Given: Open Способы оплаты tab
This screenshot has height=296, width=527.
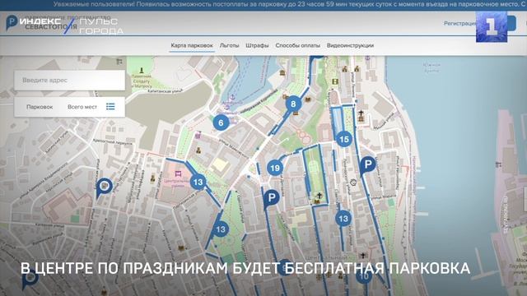Looking at the screenshot, I should pos(297,45).
